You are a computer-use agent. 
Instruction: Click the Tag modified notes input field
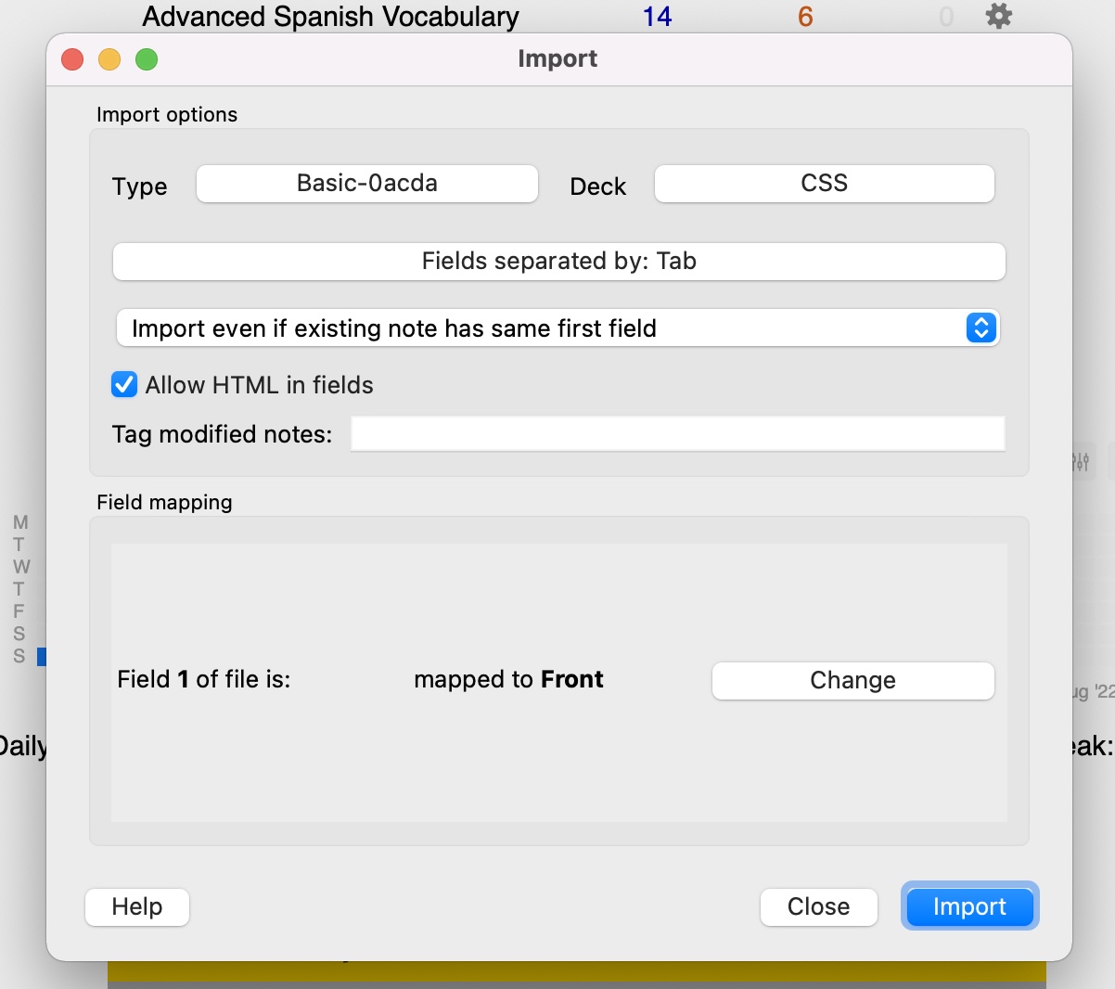pyautogui.click(x=676, y=432)
